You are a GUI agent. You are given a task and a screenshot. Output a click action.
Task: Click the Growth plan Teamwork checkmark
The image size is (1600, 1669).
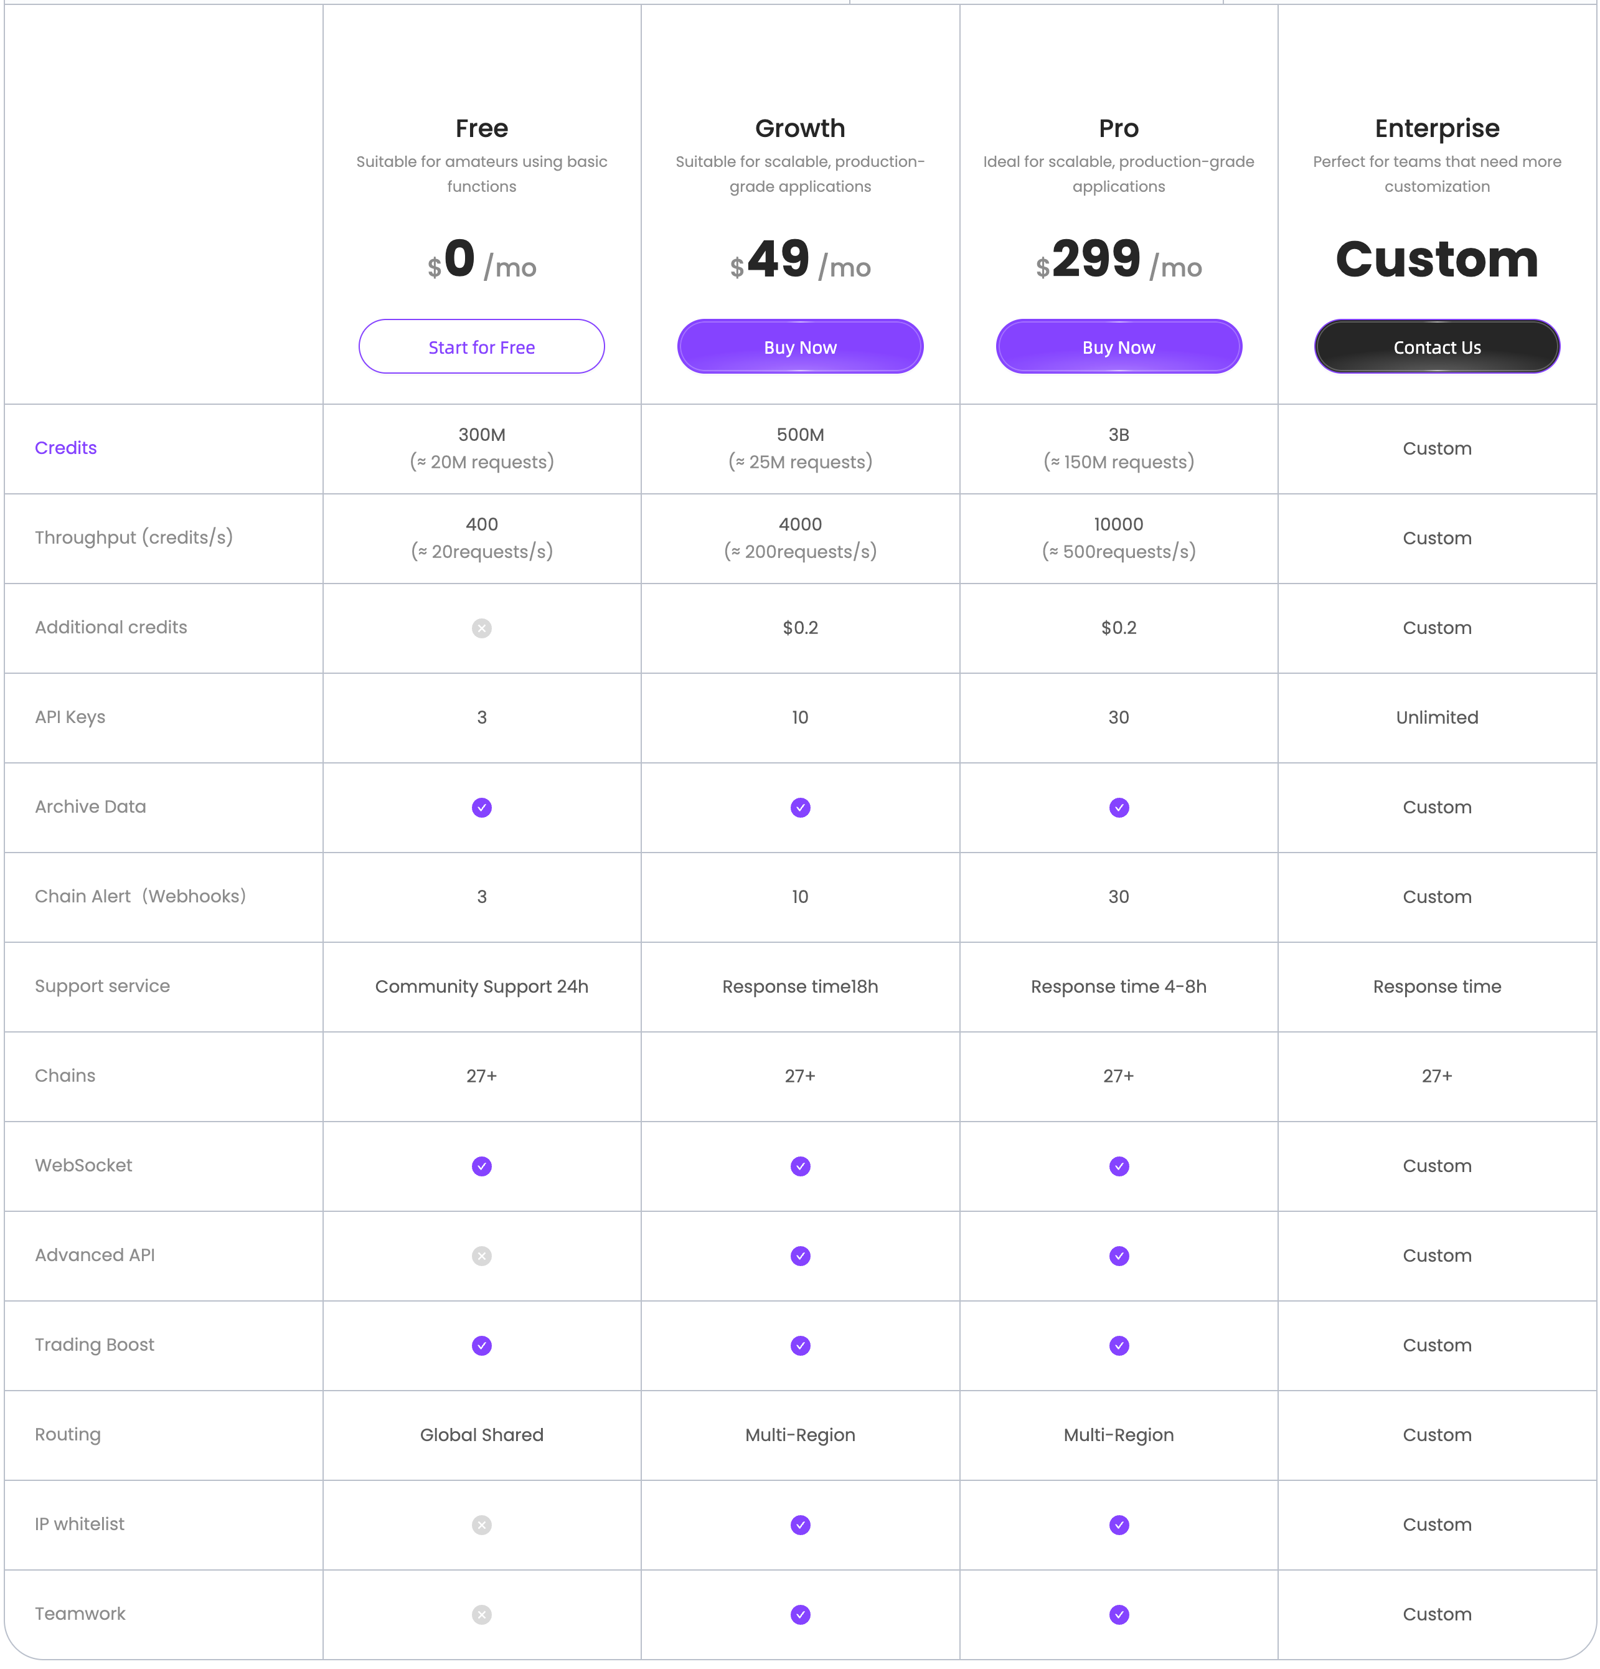pos(800,1614)
